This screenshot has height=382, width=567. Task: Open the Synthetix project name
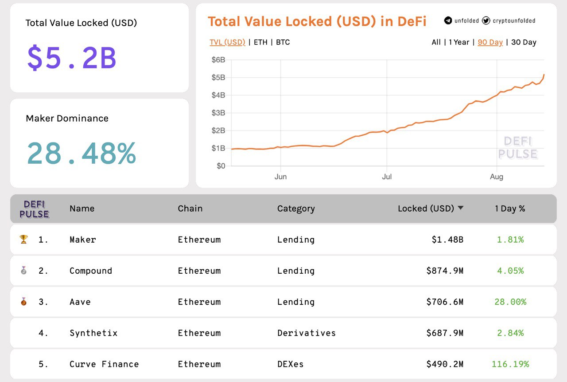93,333
